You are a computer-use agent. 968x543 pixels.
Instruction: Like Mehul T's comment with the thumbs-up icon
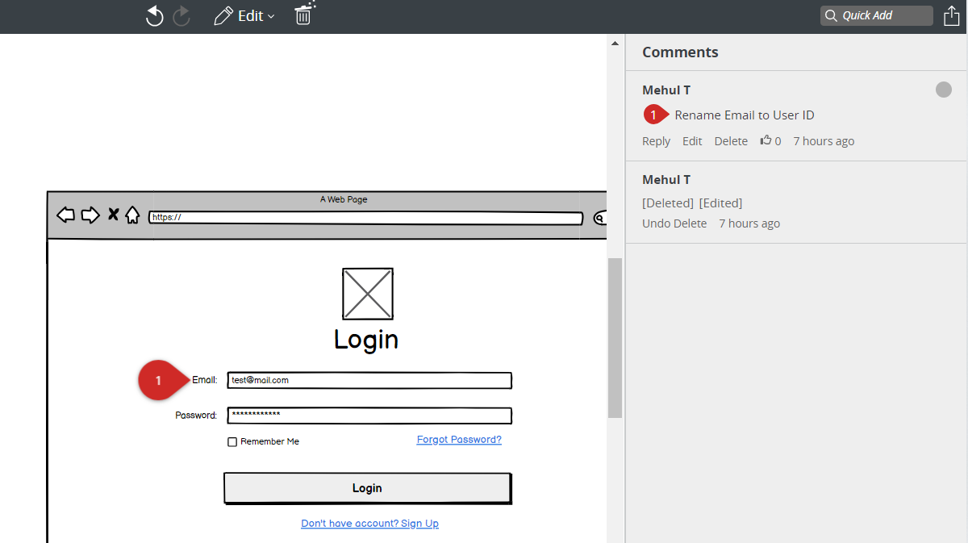pyautogui.click(x=766, y=140)
